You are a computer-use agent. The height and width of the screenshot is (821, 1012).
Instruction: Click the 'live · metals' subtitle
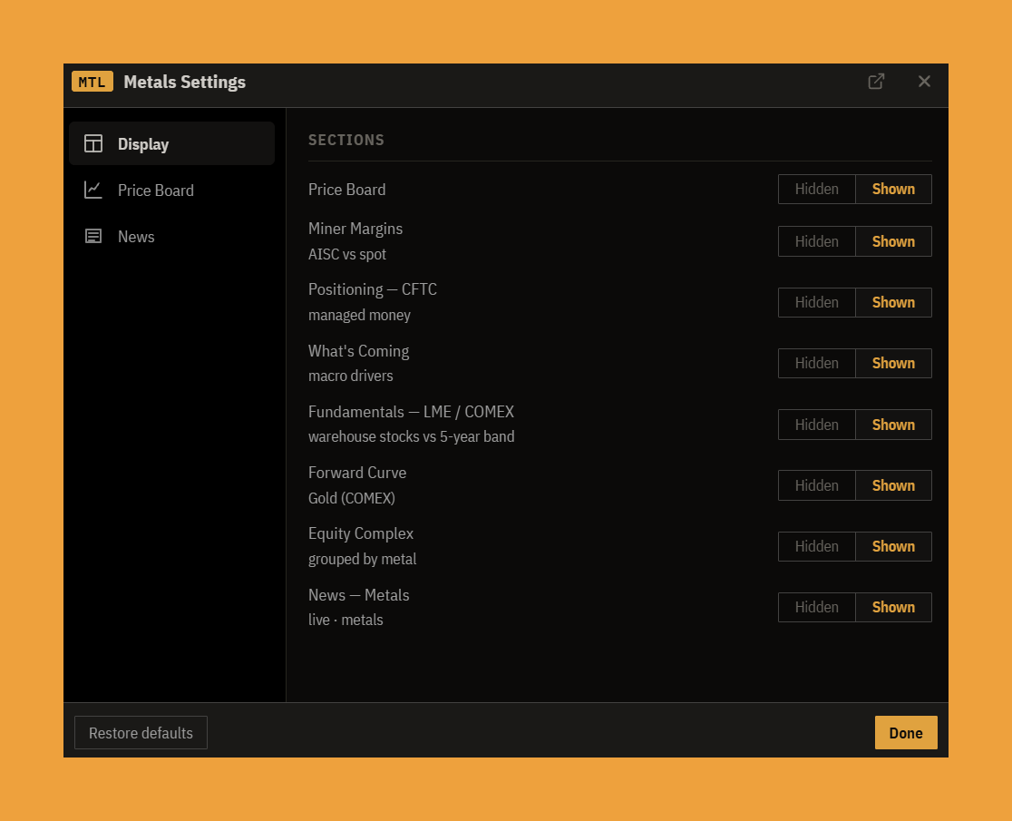click(x=345, y=620)
